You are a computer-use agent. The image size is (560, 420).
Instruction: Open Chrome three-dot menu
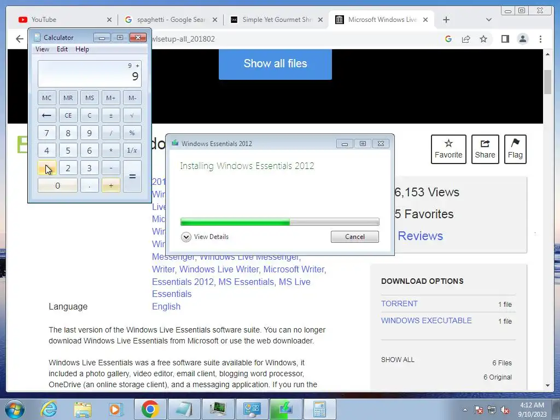[540, 39]
